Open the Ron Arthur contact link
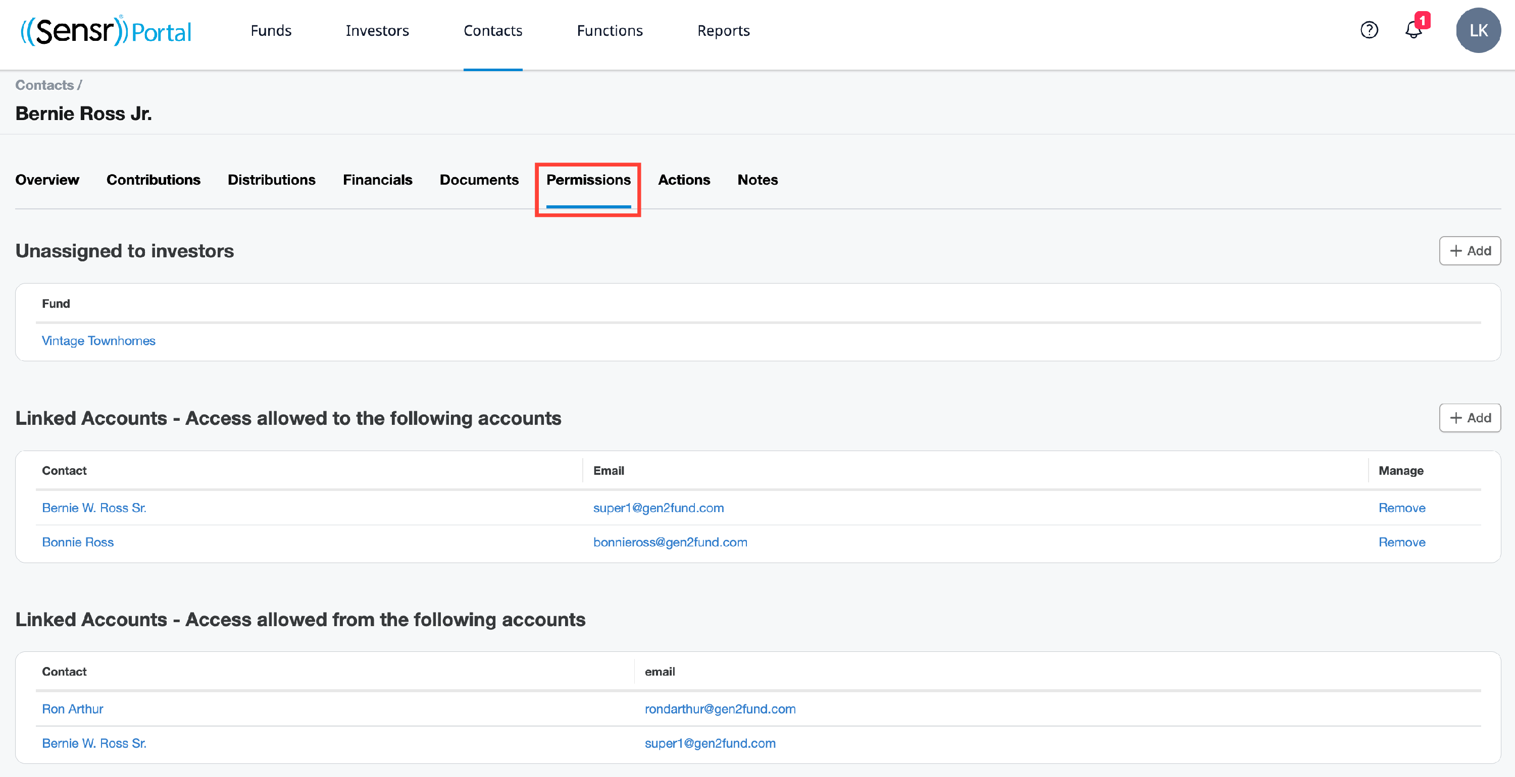1515x777 pixels. pos(72,709)
